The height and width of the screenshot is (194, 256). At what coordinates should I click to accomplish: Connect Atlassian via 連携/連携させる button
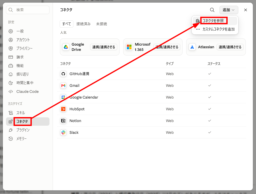click(230, 47)
